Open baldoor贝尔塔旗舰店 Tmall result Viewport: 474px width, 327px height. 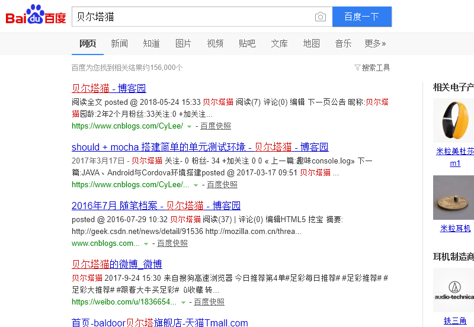point(159,322)
